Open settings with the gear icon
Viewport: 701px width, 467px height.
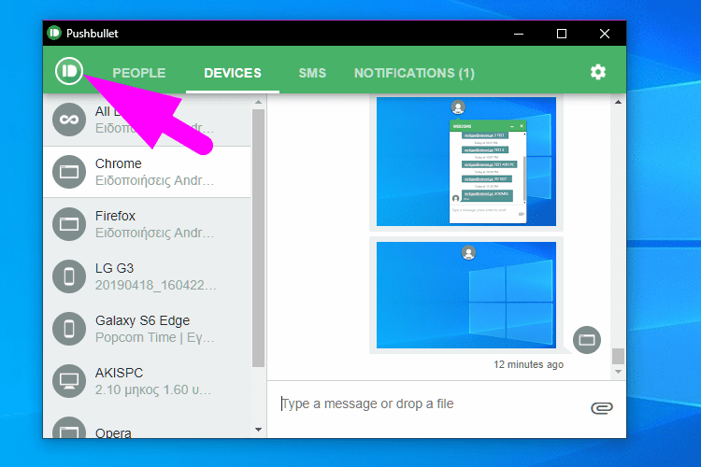598,72
